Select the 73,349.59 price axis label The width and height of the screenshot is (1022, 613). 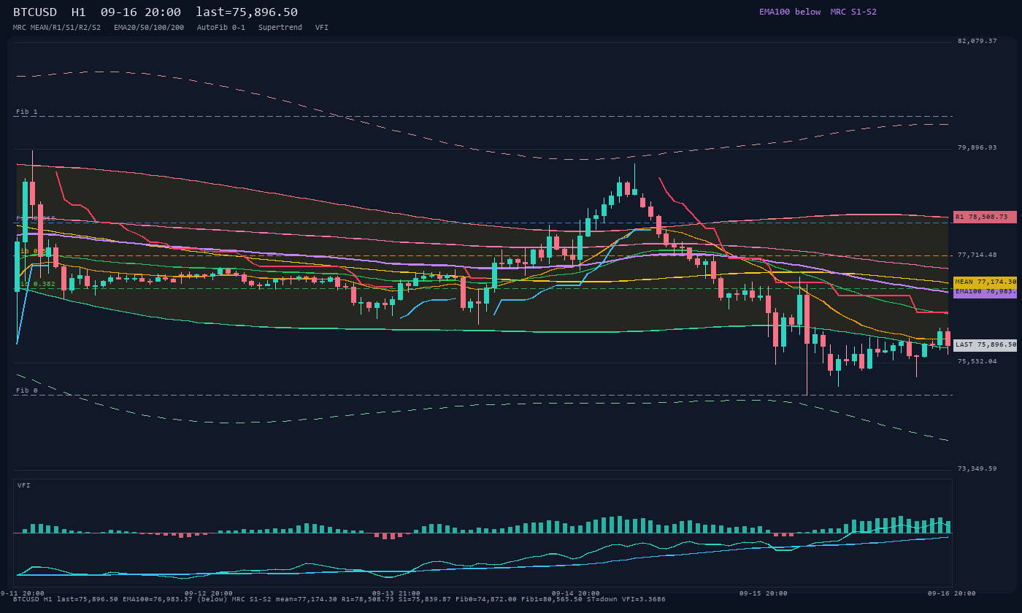tap(977, 469)
